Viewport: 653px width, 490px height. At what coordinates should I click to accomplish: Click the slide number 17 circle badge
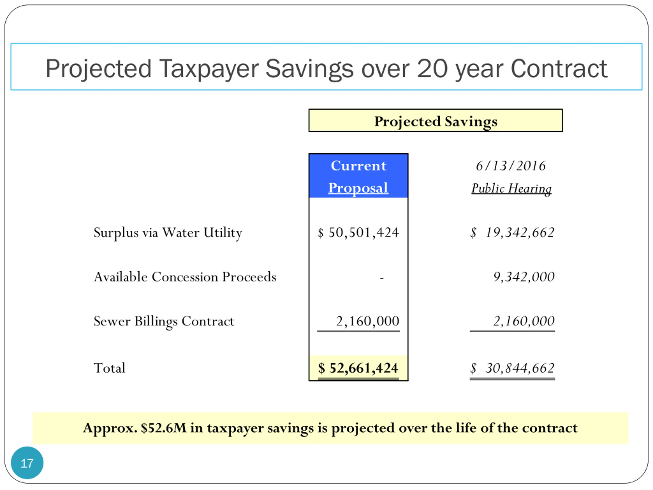point(27,463)
